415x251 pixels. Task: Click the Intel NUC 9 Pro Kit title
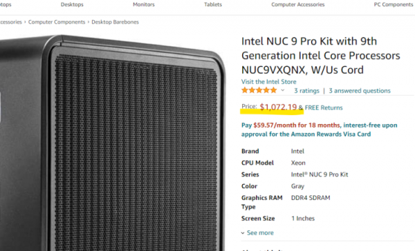point(320,56)
